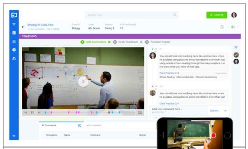
Task: Click the app logo in the sidebar
Action: coord(14,15)
